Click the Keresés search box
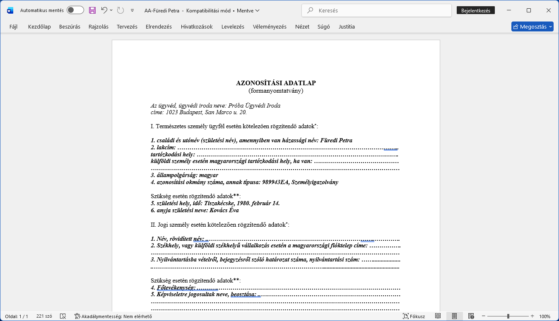Viewport: 559px width, 321px height. click(376, 11)
